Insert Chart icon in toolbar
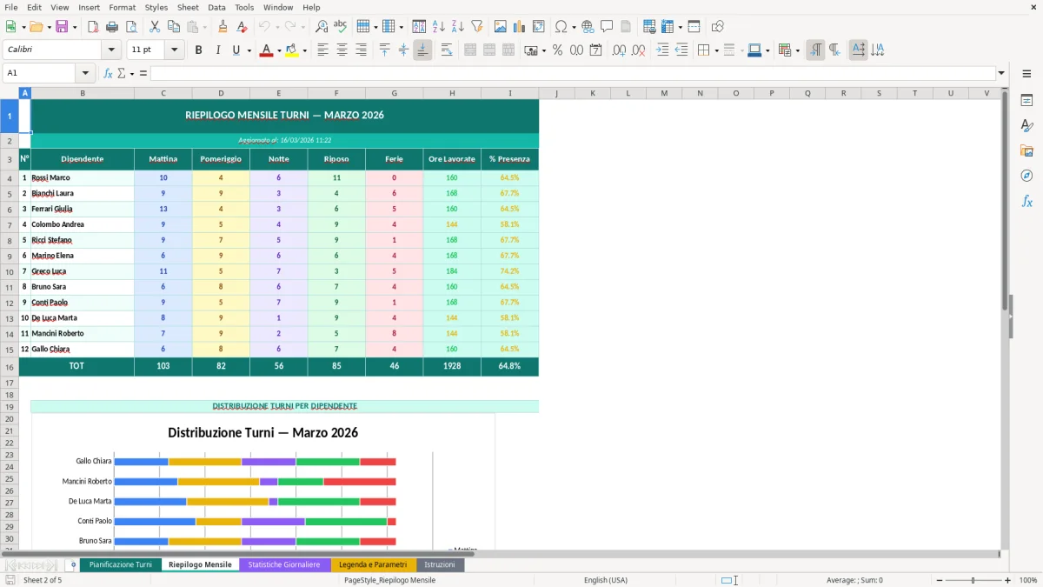Image resolution: width=1043 pixels, height=587 pixels. pos(519,27)
